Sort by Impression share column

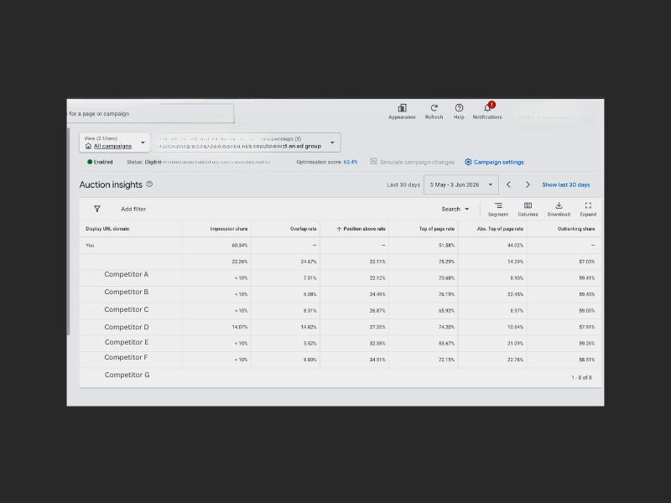point(228,229)
